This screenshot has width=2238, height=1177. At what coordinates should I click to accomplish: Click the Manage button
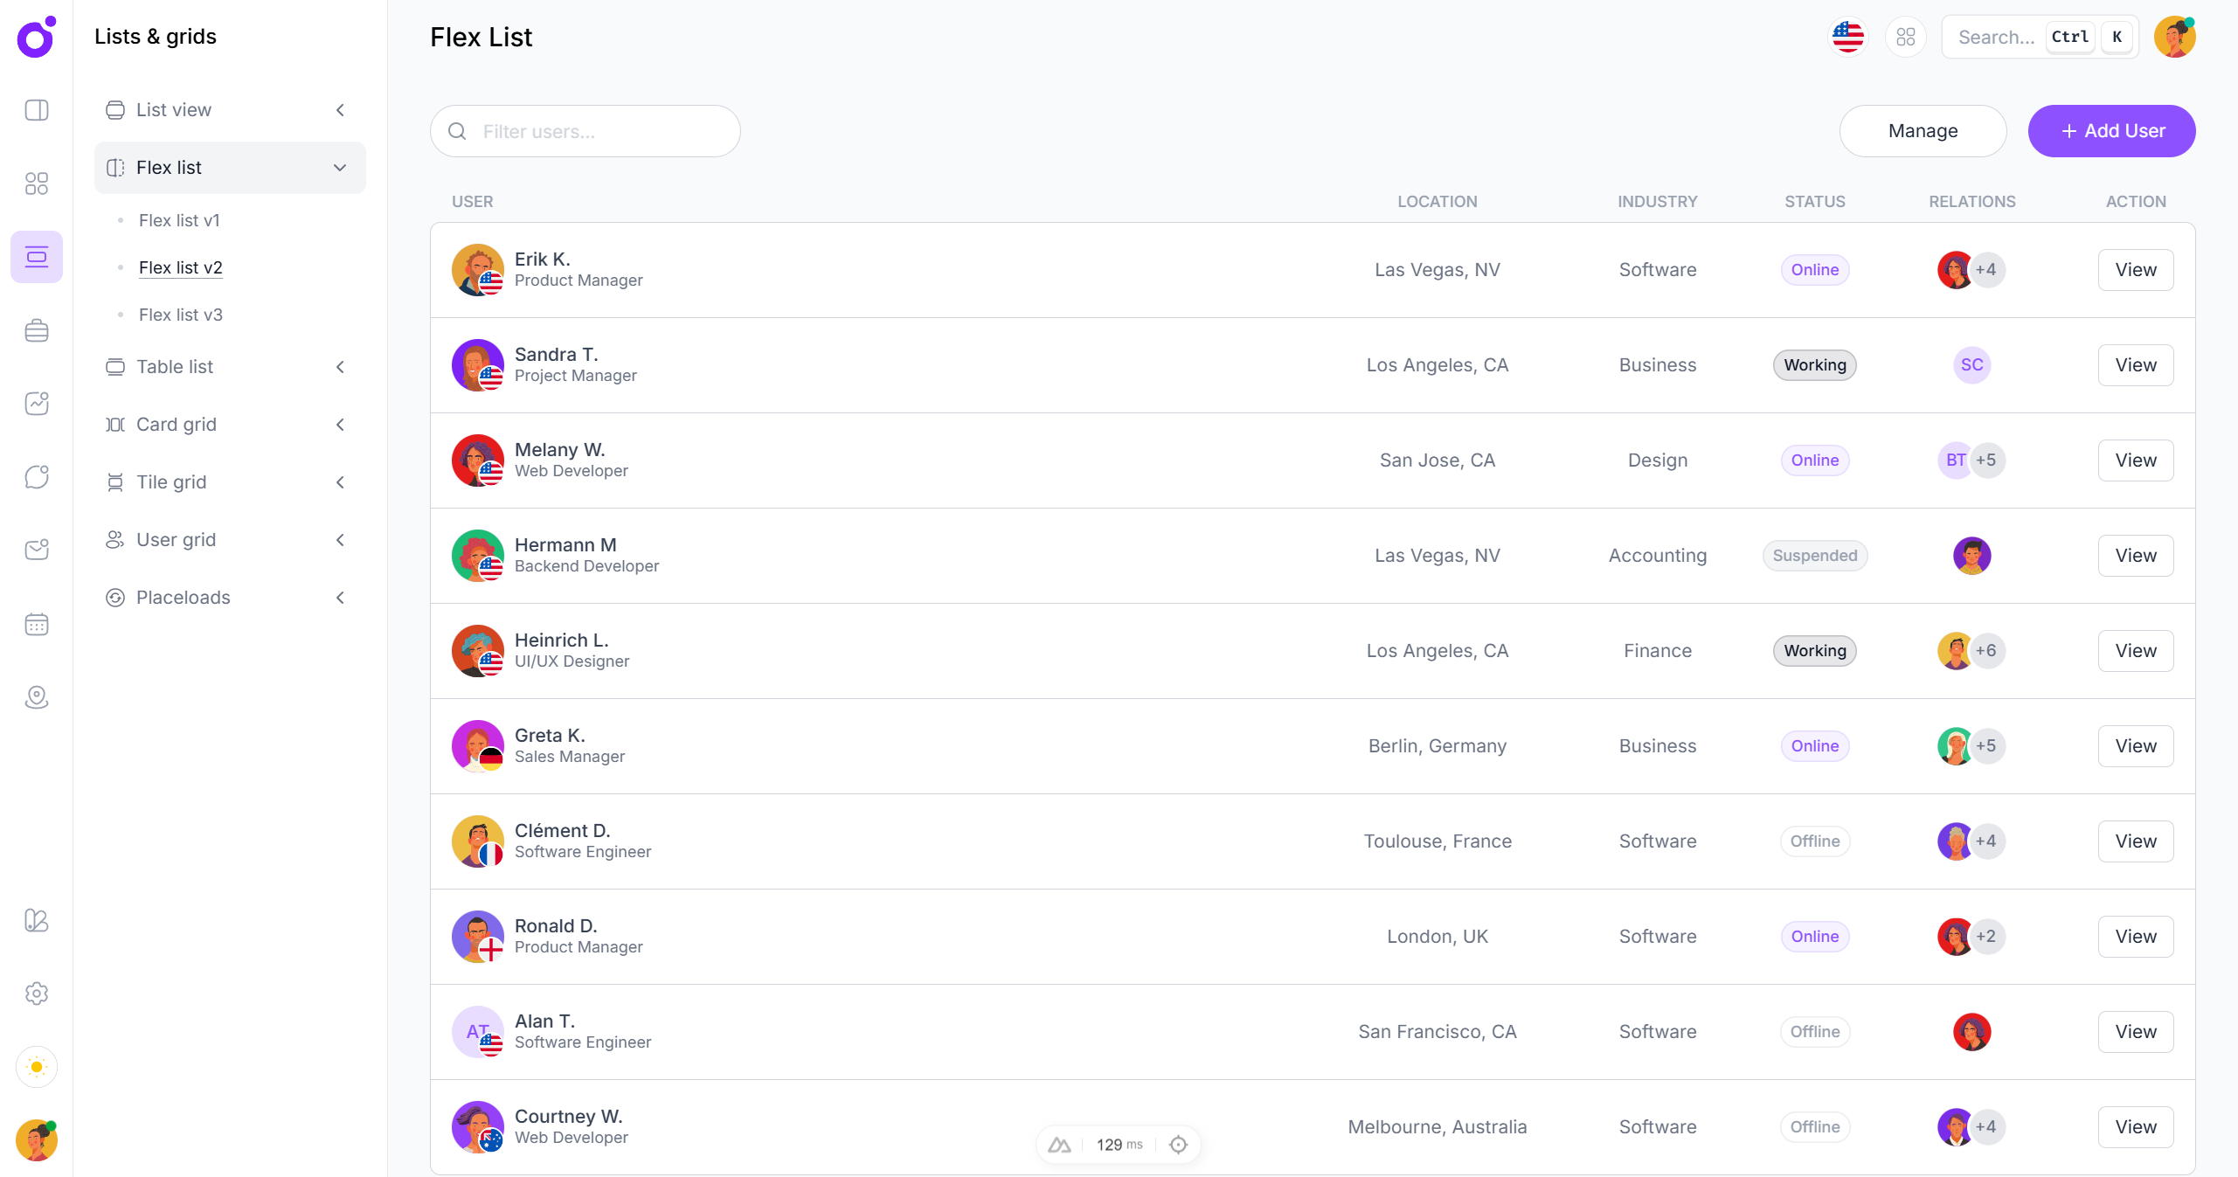point(1923,131)
